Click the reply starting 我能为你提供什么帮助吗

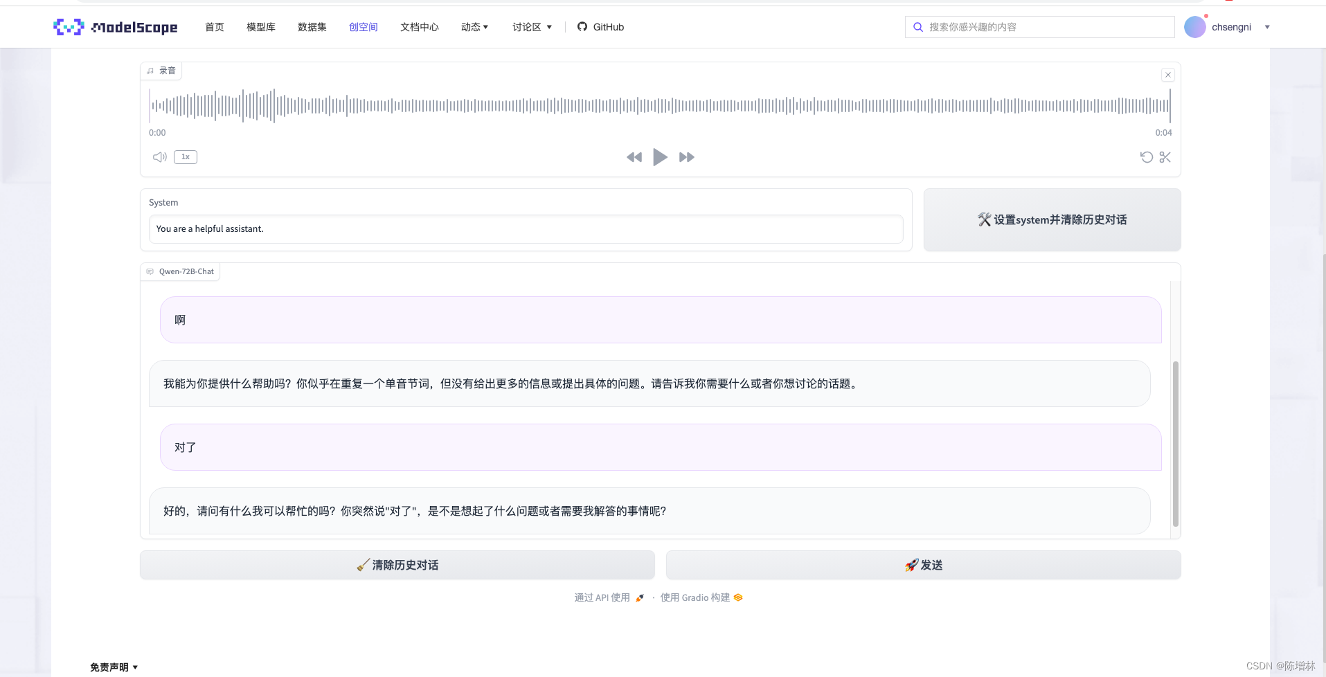tap(649, 383)
